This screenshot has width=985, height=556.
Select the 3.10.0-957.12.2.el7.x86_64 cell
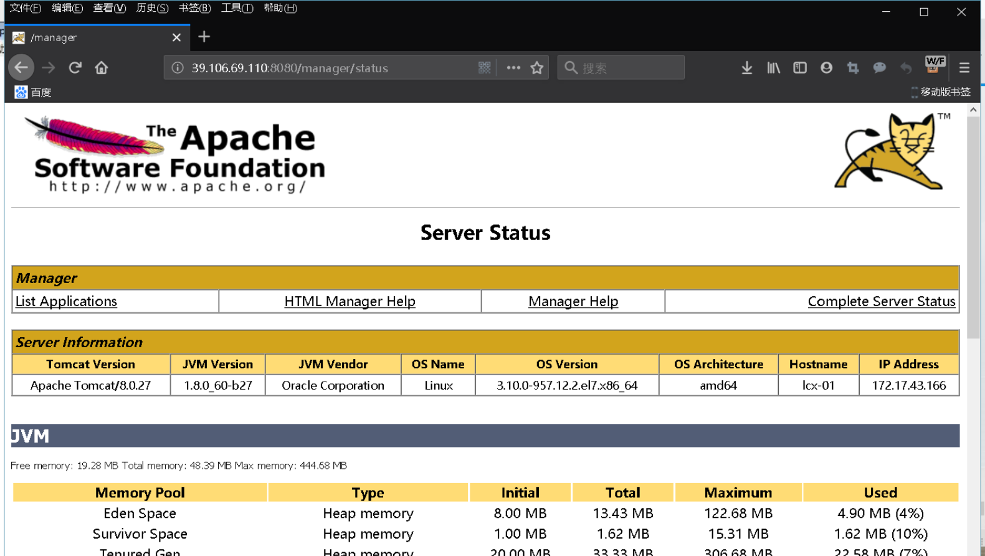coord(567,385)
